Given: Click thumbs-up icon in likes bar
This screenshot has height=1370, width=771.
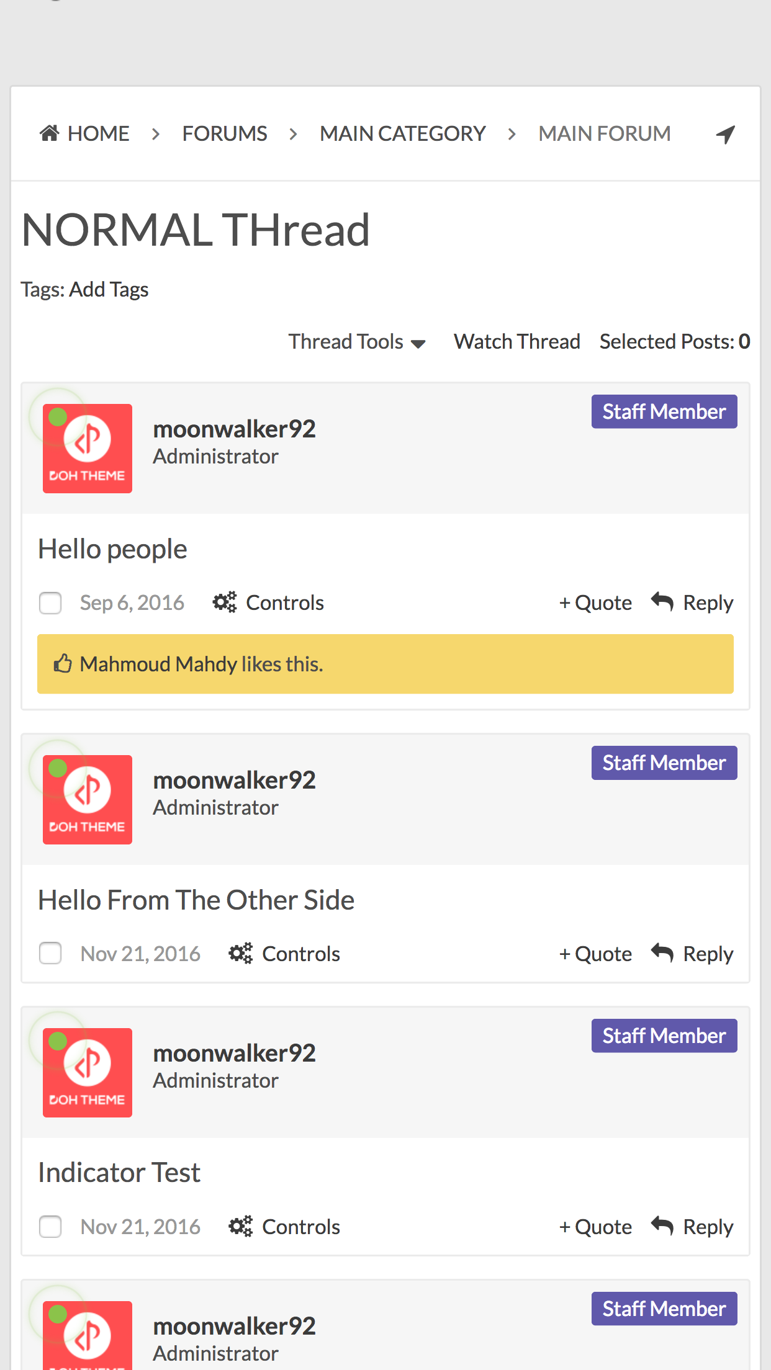Looking at the screenshot, I should click(63, 663).
